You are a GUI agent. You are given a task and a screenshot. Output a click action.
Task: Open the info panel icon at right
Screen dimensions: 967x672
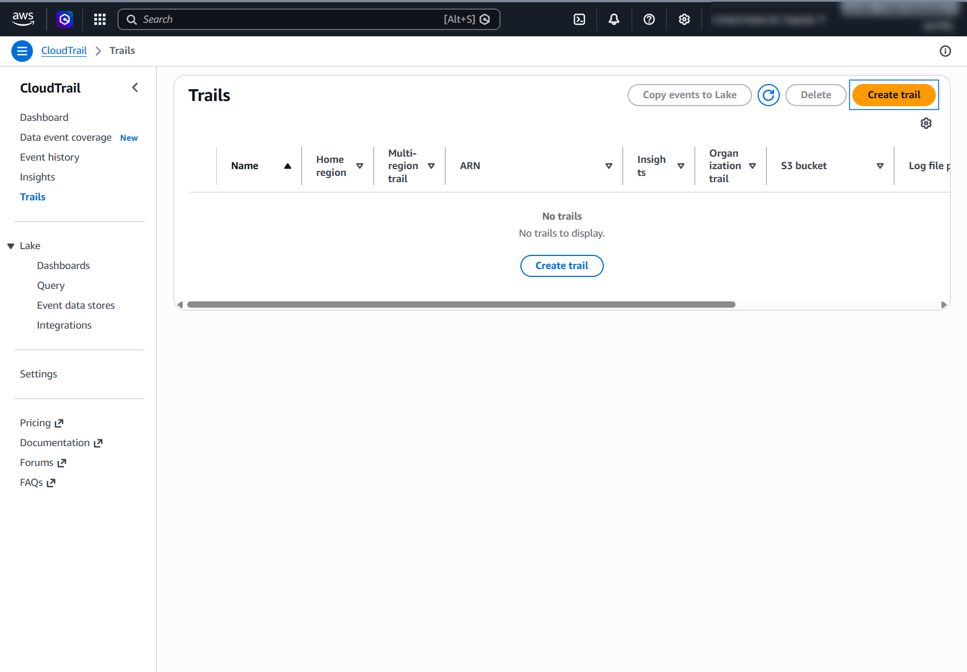[x=945, y=51]
